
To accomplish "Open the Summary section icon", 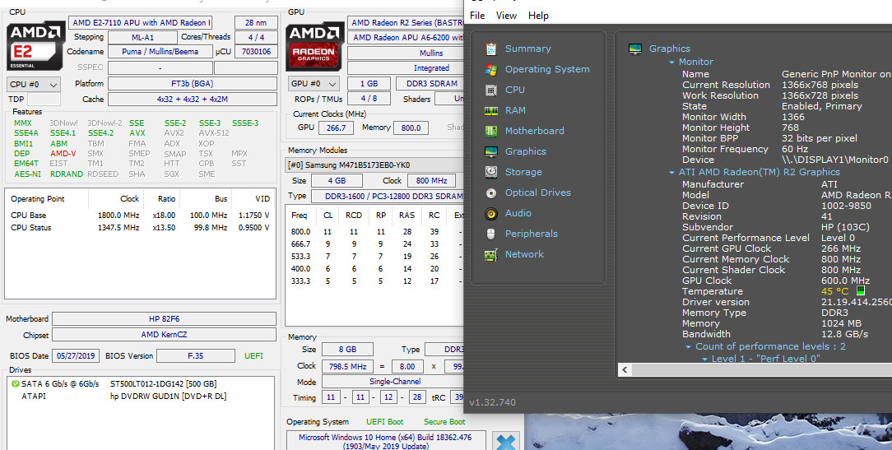I will (x=491, y=49).
